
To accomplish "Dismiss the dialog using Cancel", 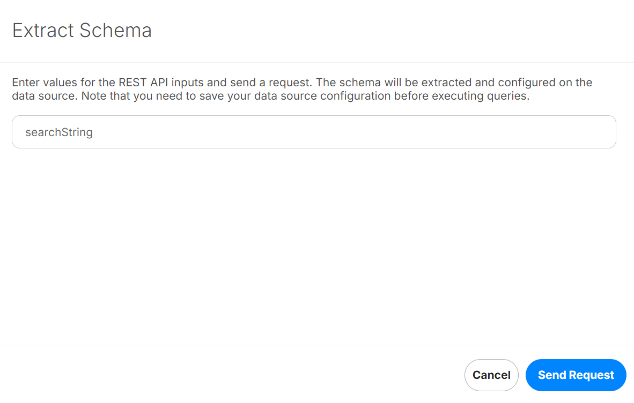I will click(491, 375).
